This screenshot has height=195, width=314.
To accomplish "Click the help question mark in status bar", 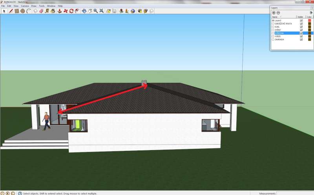I will tap(13, 193).
